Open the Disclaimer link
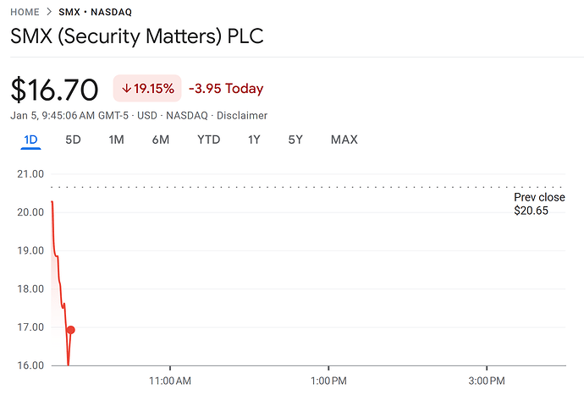The width and height of the screenshot is (584, 395). pos(242,115)
